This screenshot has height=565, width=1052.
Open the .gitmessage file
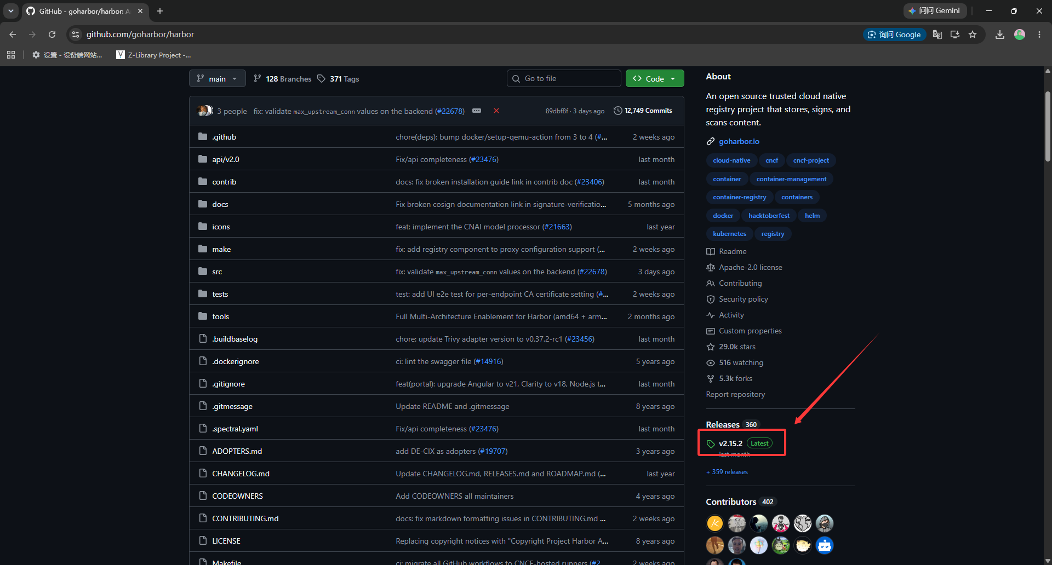(x=232, y=406)
